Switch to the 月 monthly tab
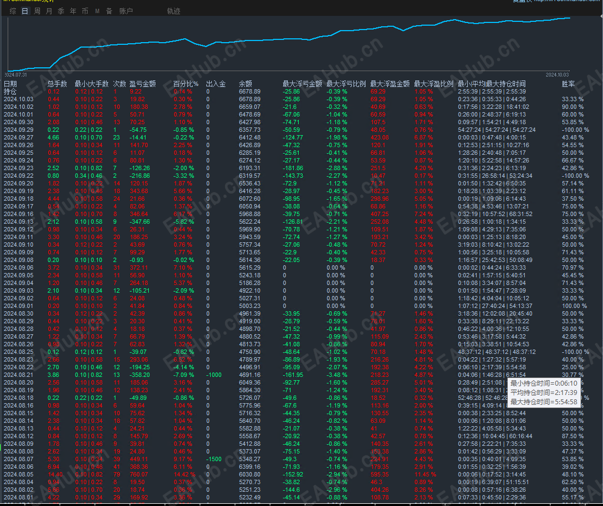Screen dimensions: 603x506 click(49, 11)
